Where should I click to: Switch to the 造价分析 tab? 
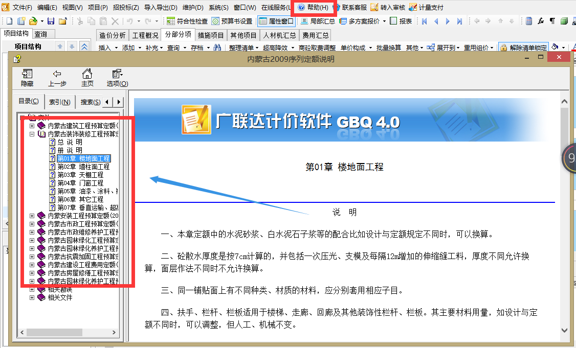[113, 35]
